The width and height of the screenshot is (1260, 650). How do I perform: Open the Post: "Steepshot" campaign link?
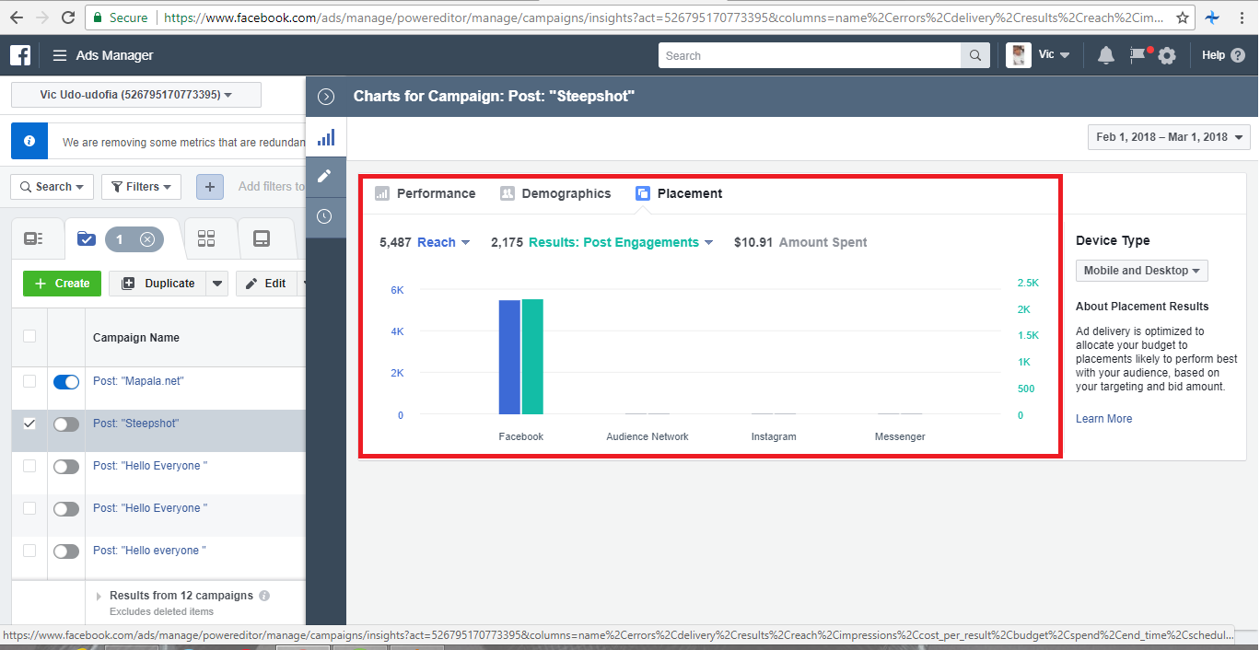pos(136,424)
